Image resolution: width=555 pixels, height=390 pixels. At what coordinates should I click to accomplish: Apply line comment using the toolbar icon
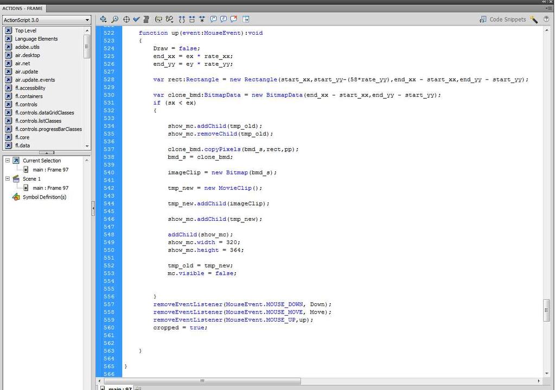[x=224, y=19]
